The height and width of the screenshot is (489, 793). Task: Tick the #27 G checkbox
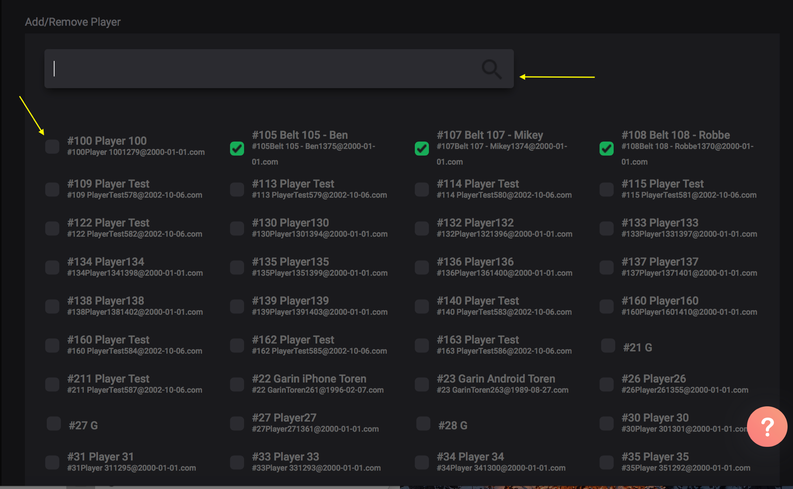(54, 424)
